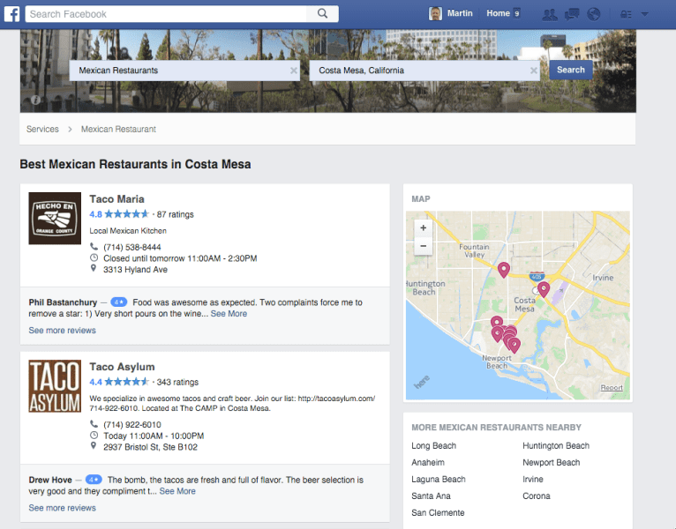Screen dimensions: 676x529
Task: Click the Facebook logo icon
Action: coord(12,14)
